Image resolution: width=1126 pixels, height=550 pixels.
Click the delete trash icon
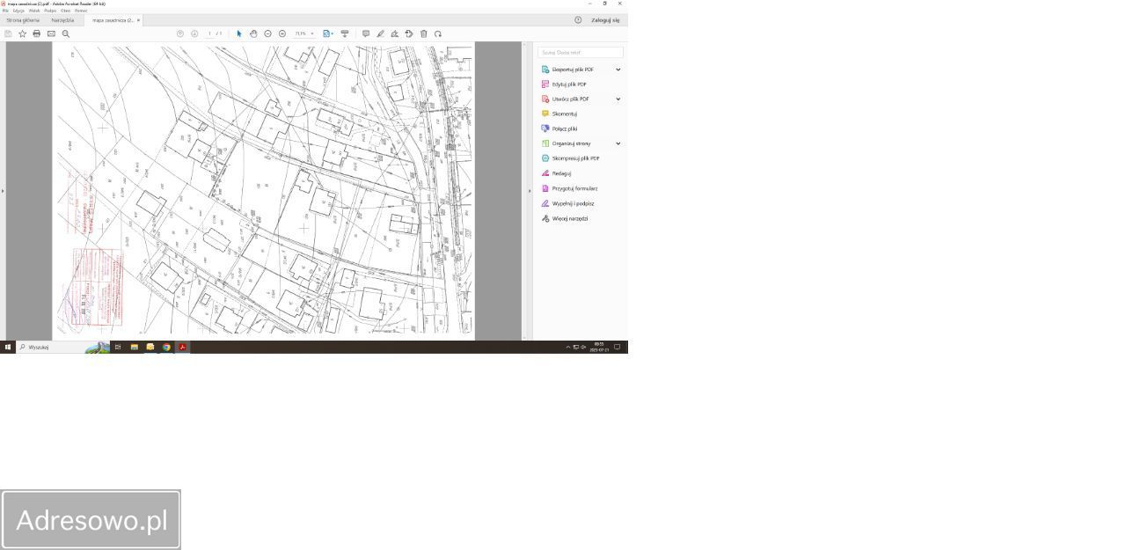(423, 33)
